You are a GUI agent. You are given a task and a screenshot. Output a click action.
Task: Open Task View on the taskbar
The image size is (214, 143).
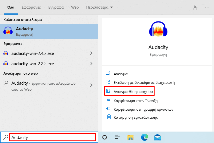117,137
